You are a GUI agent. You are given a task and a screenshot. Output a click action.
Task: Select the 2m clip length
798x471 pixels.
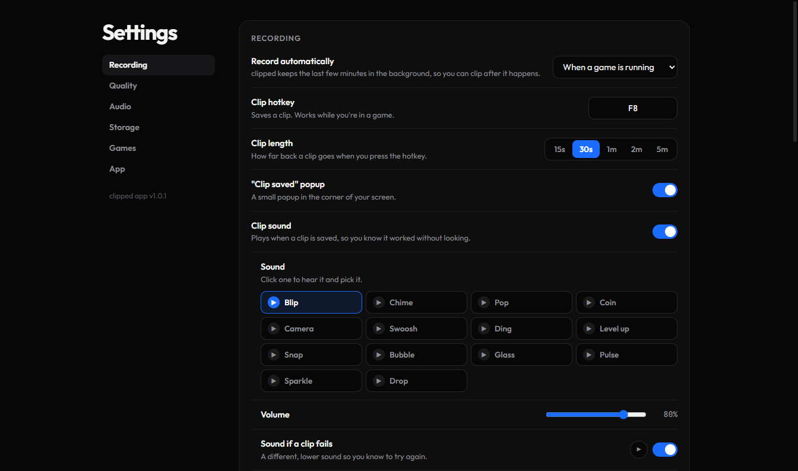[x=636, y=149]
